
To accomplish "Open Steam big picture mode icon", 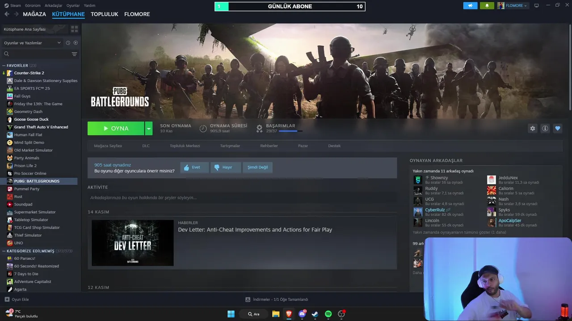I will [x=536, y=5].
